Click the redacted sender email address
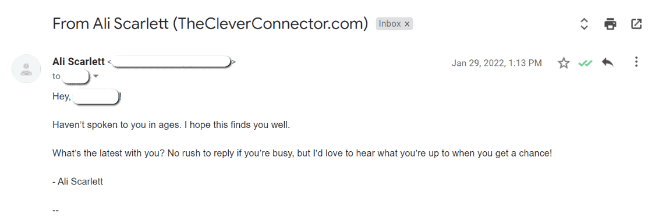 pos(172,62)
